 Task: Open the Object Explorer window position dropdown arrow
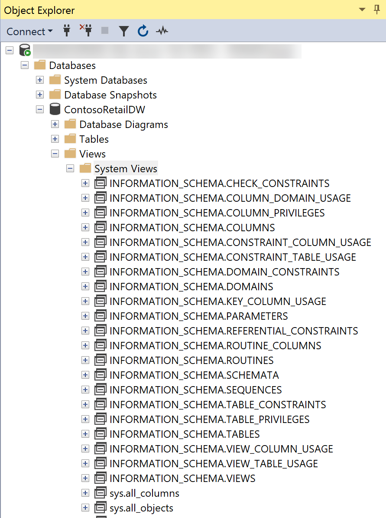pos(362,10)
